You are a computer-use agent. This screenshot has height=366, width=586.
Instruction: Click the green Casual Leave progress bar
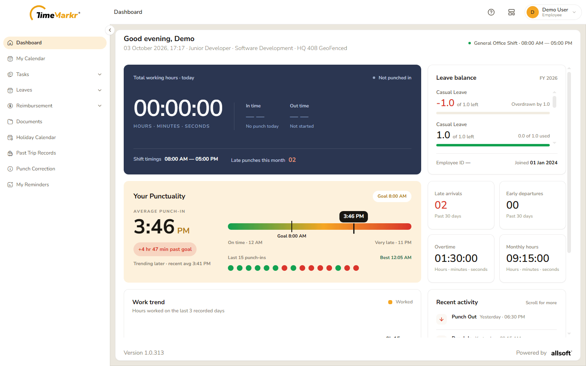click(493, 145)
